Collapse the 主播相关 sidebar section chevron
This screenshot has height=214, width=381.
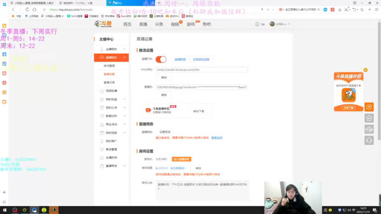coord(124,49)
